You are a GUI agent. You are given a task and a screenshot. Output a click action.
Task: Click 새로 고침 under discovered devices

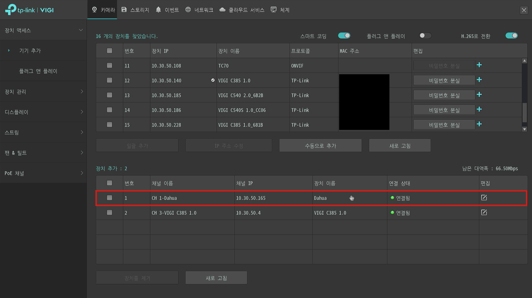tap(400, 145)
